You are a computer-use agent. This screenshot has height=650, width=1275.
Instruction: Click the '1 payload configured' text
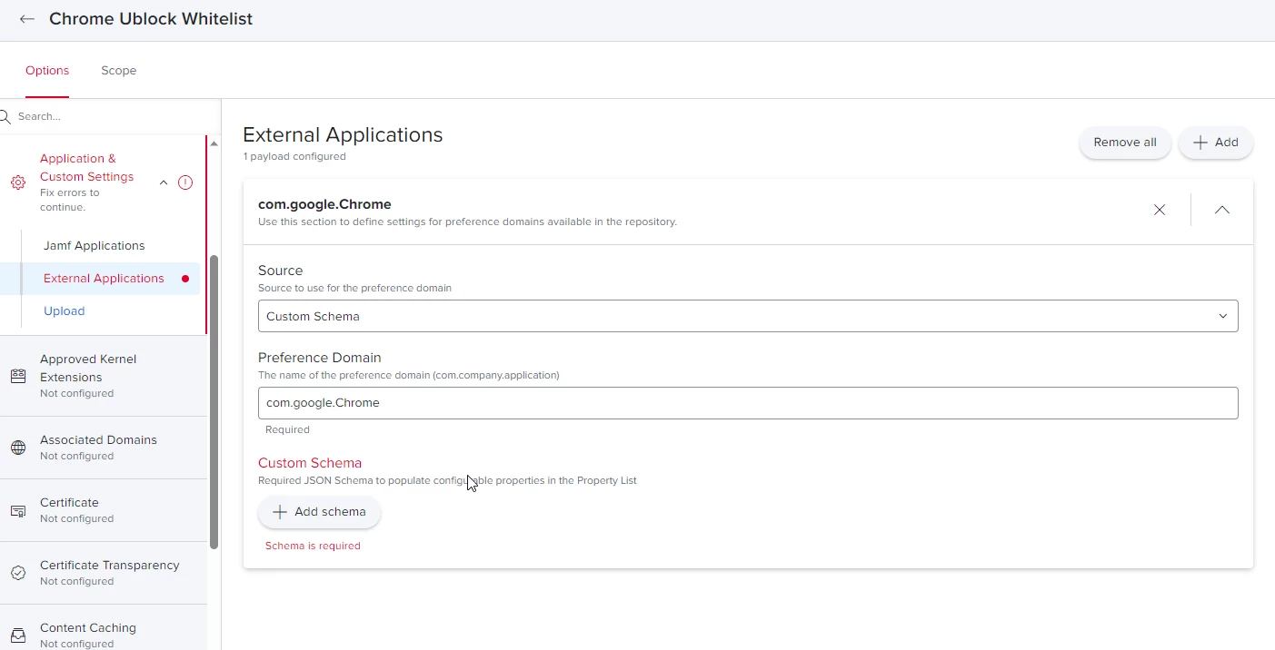click(x=294, y=156)
